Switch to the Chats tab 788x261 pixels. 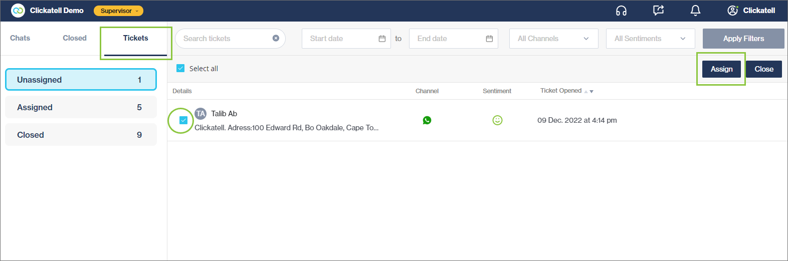click(20, 38)
